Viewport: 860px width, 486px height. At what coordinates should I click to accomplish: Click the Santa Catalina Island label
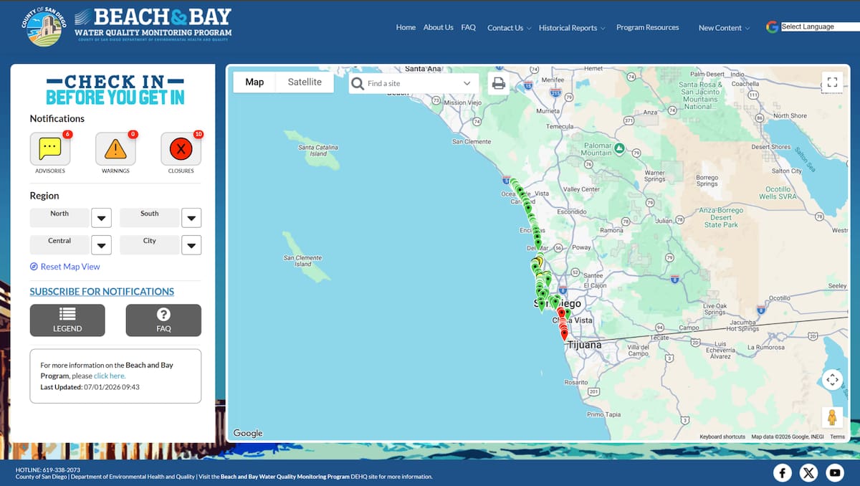(x=318, y=151)
